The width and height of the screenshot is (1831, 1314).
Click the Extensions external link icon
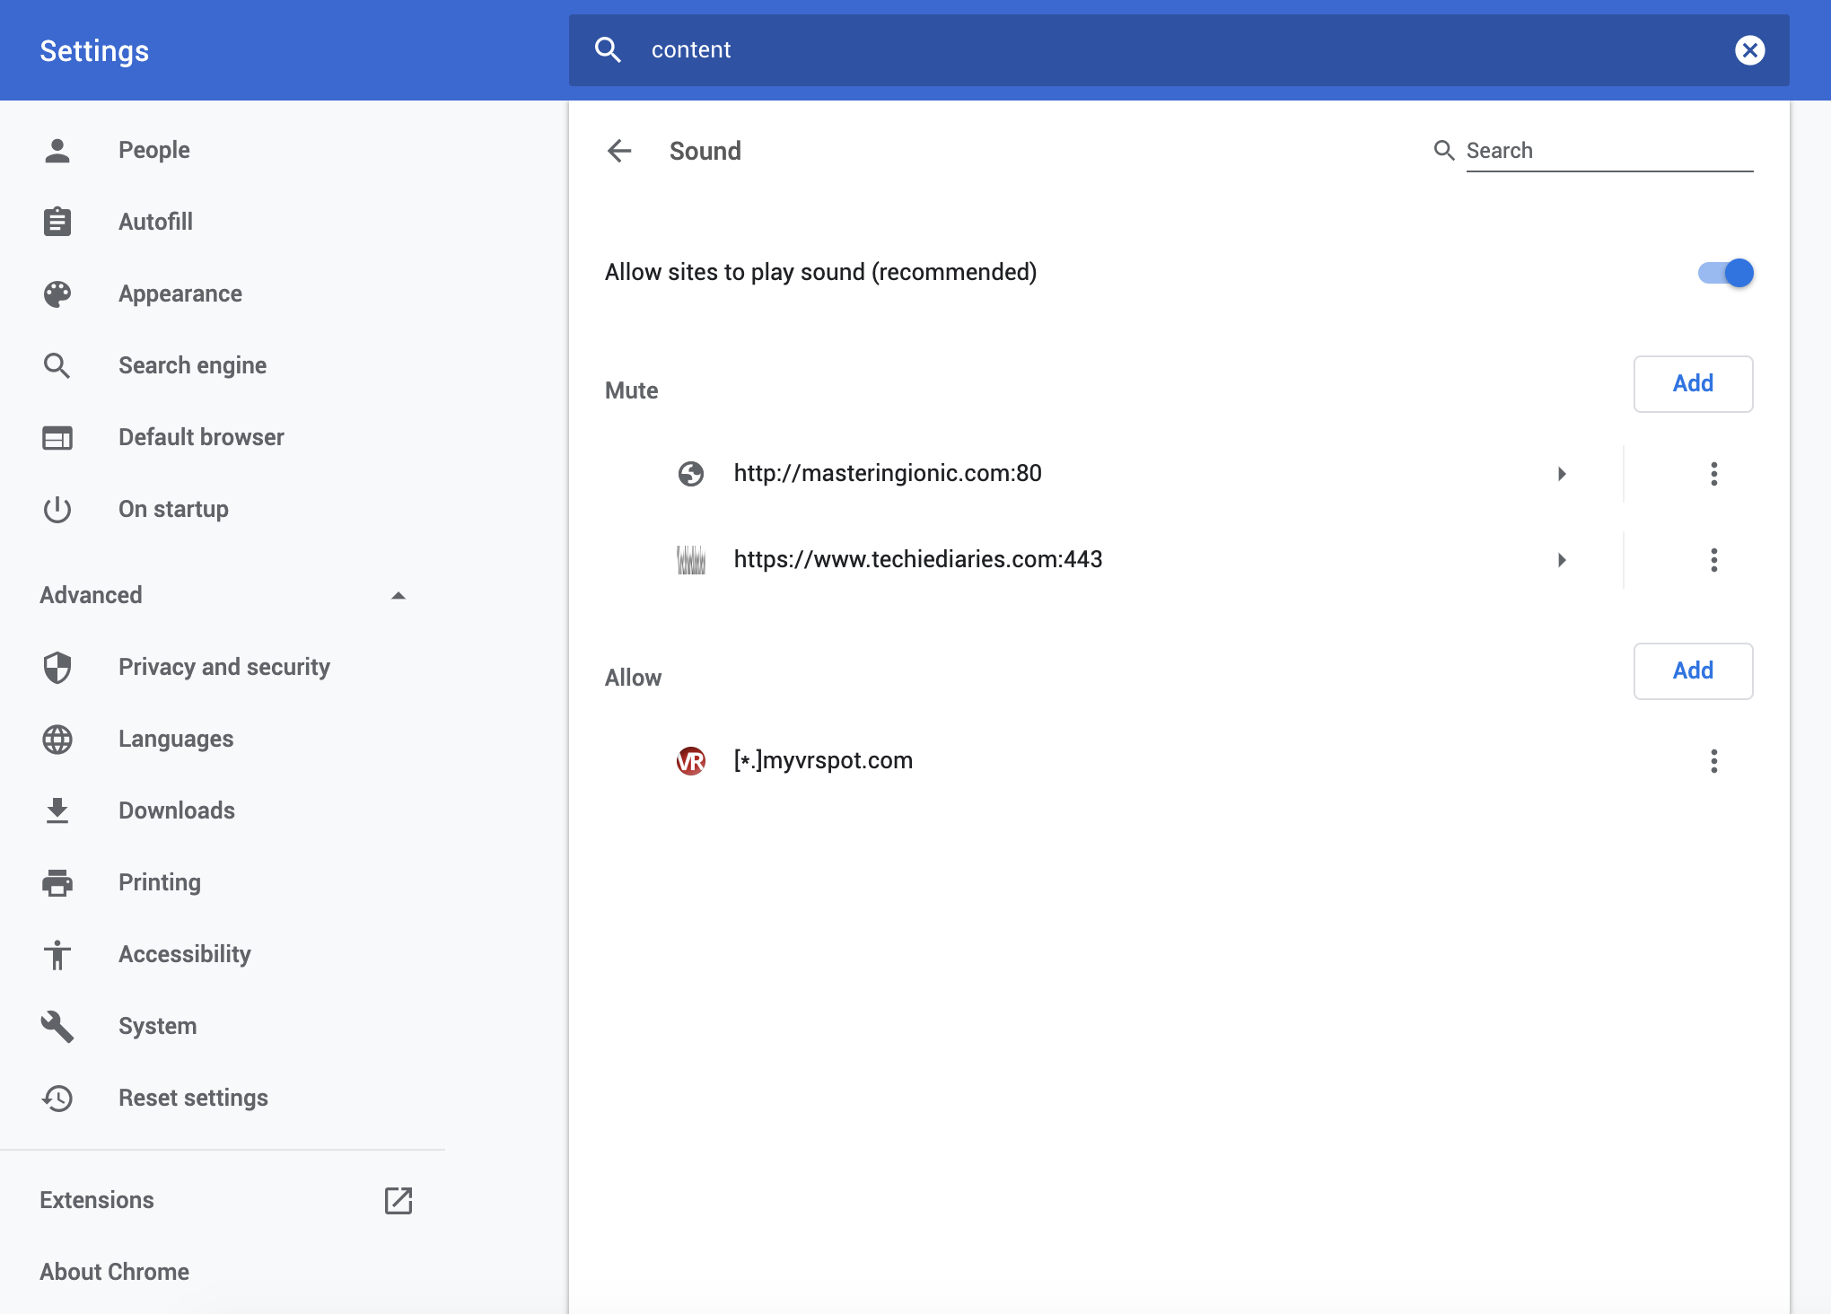(x=399, y=1200)
